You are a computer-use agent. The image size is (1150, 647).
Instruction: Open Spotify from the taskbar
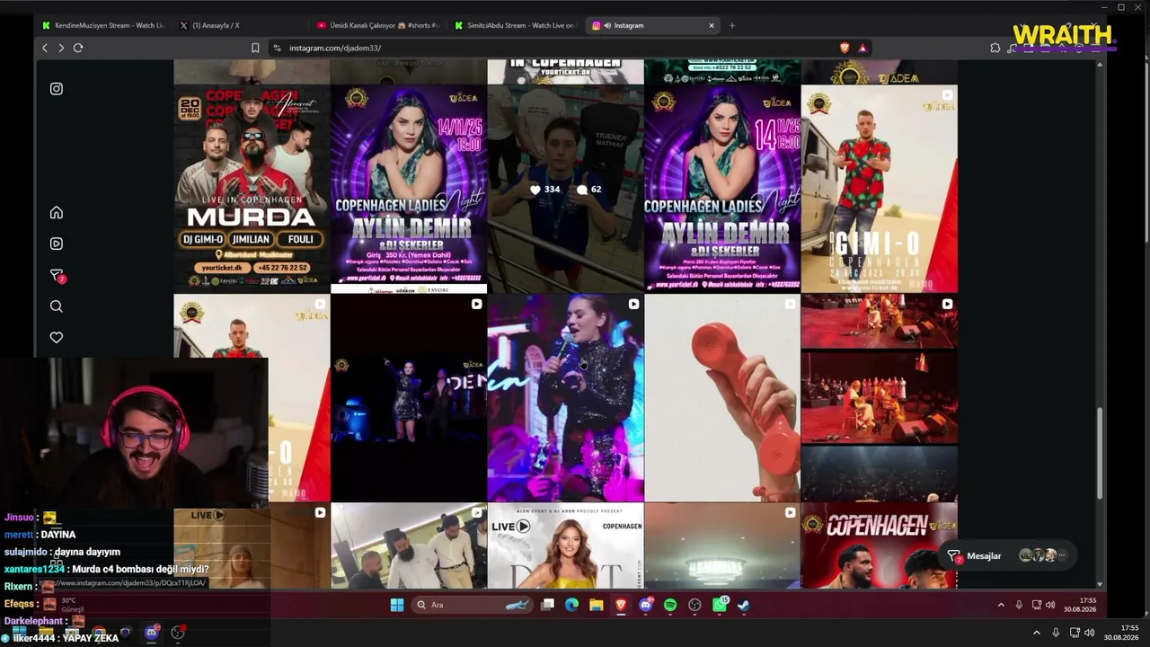[670, 605]
